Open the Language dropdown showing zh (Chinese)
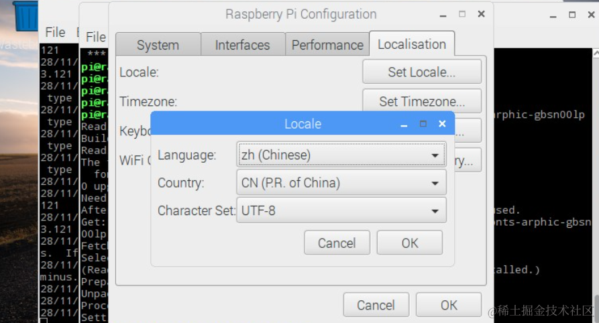Image resolution: width=599 pixels, height=323 pixels. [x=341, y=155]
